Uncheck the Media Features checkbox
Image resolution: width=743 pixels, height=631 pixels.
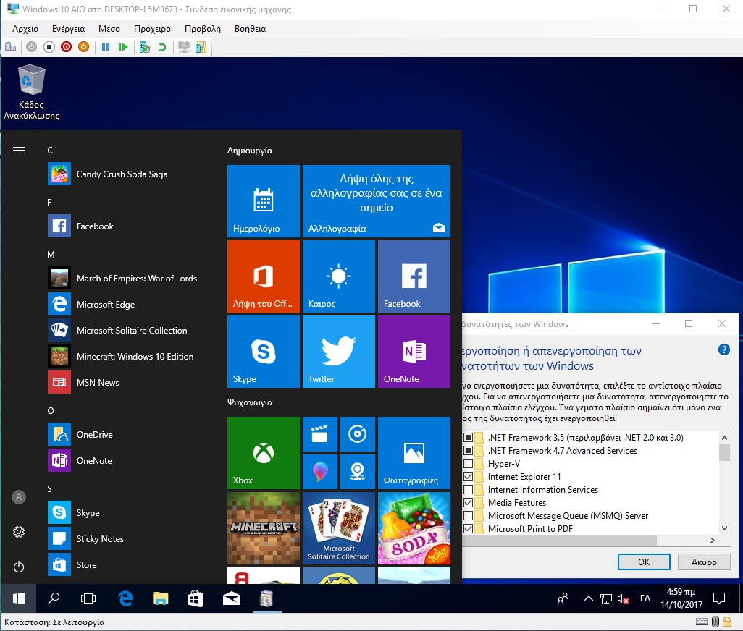pos(468,502)
